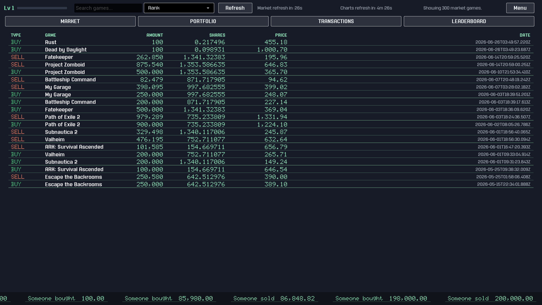Click the price 227.14
The height and width of the screenshot is (305, 542).
pyautogui.click(x=276, y=102)
